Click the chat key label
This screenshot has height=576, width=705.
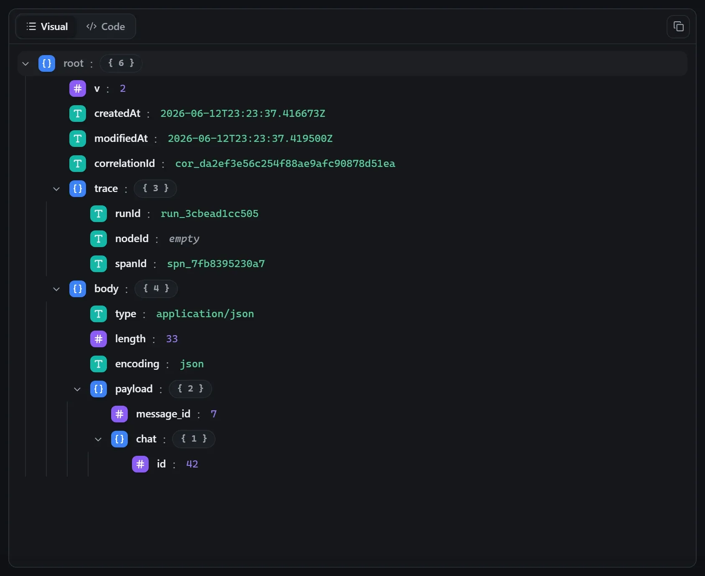146,439
